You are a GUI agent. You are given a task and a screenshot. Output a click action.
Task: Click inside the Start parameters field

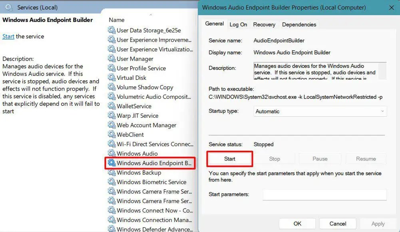coord(324,194)
